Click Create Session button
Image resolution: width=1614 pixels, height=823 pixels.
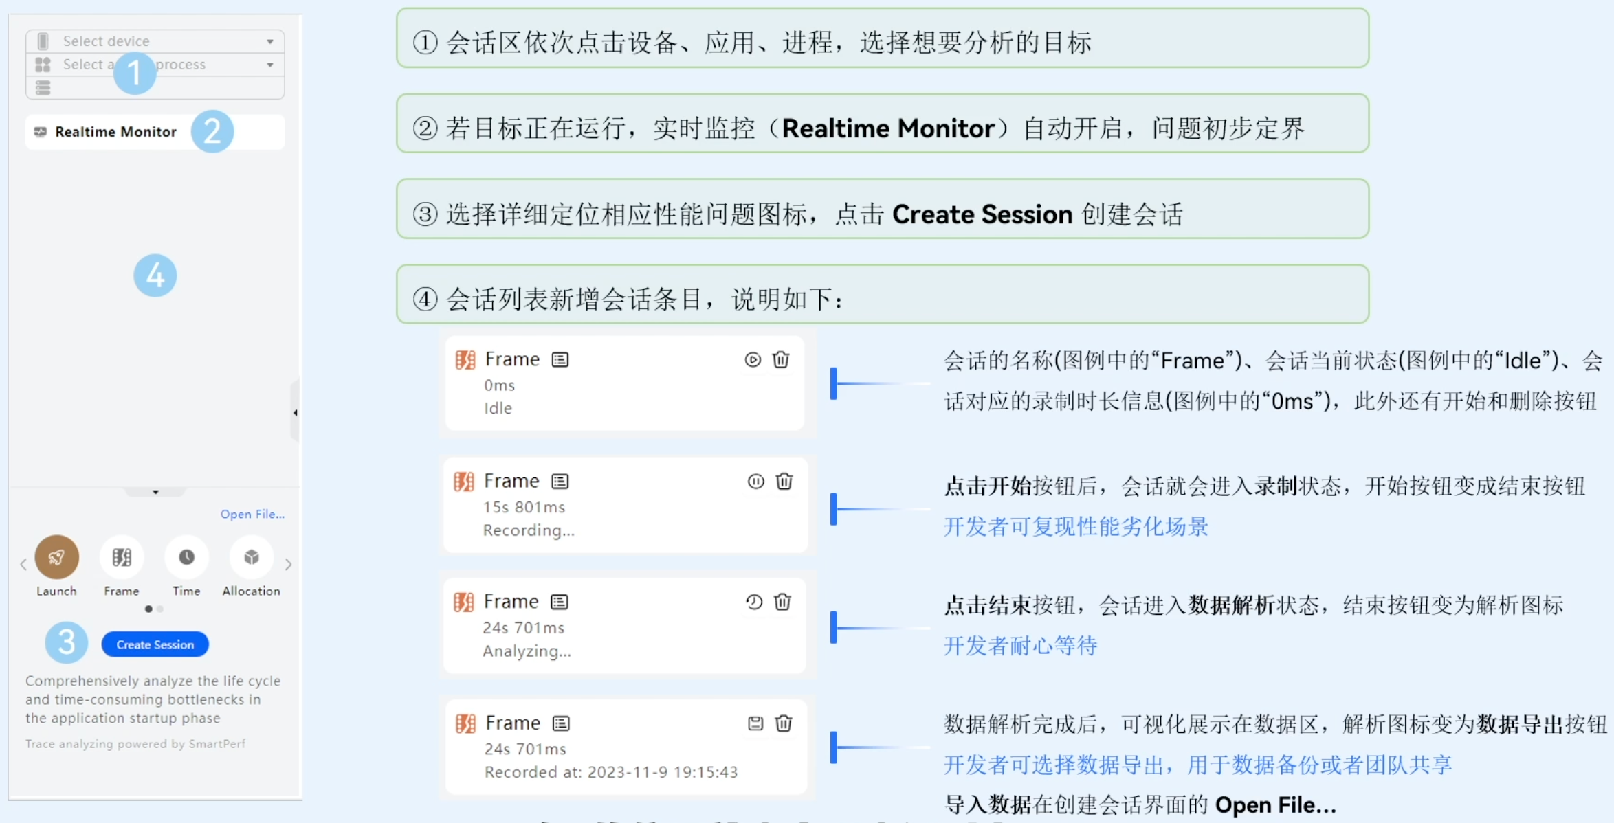coord(155,644)
